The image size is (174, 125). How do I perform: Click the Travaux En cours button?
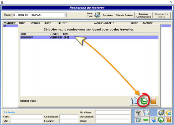pyautogui.click(x=162, y=15)
